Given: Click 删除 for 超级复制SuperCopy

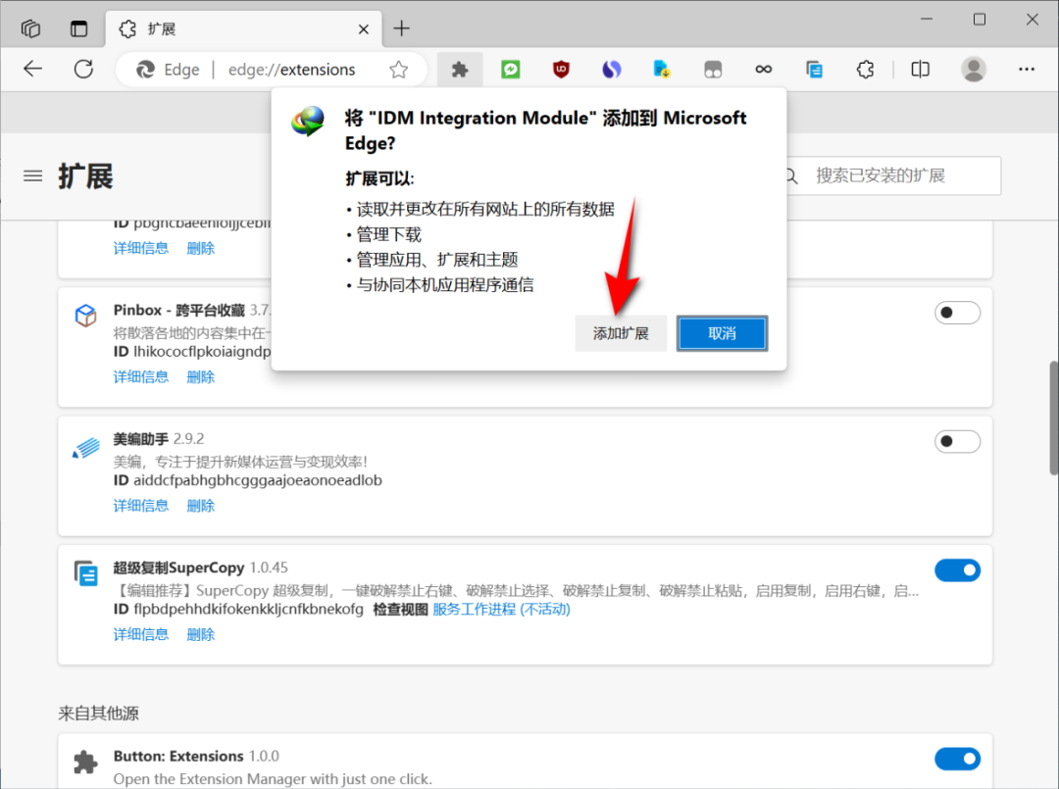Looking at the screenshot, I should [201, 635].
